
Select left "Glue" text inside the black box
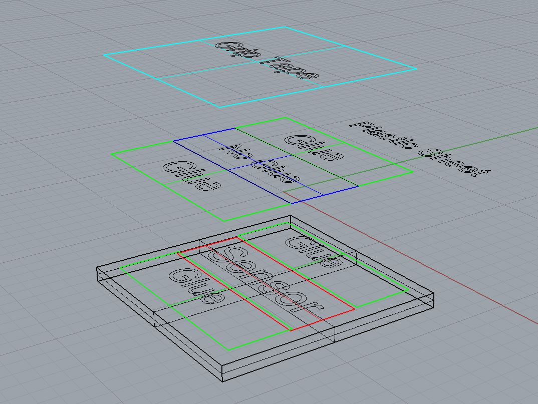tap(196, 285)
